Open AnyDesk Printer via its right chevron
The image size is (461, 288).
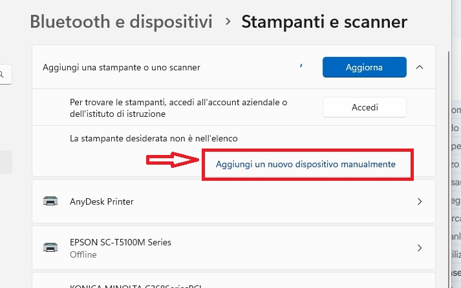point(420,201)
